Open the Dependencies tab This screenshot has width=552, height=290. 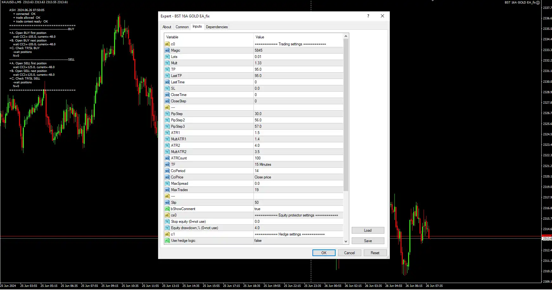tap(217, 27)
